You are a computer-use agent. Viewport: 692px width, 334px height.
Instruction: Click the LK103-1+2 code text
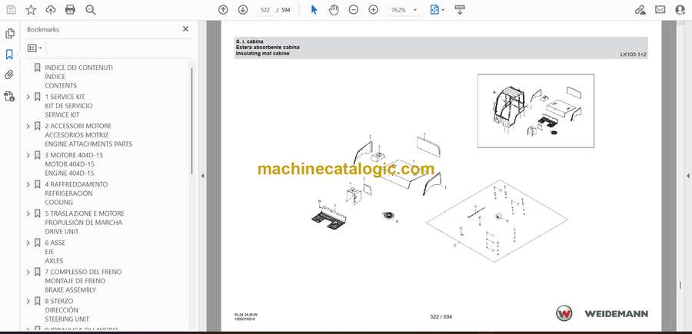pyautogui.click(x=634, y=55)
